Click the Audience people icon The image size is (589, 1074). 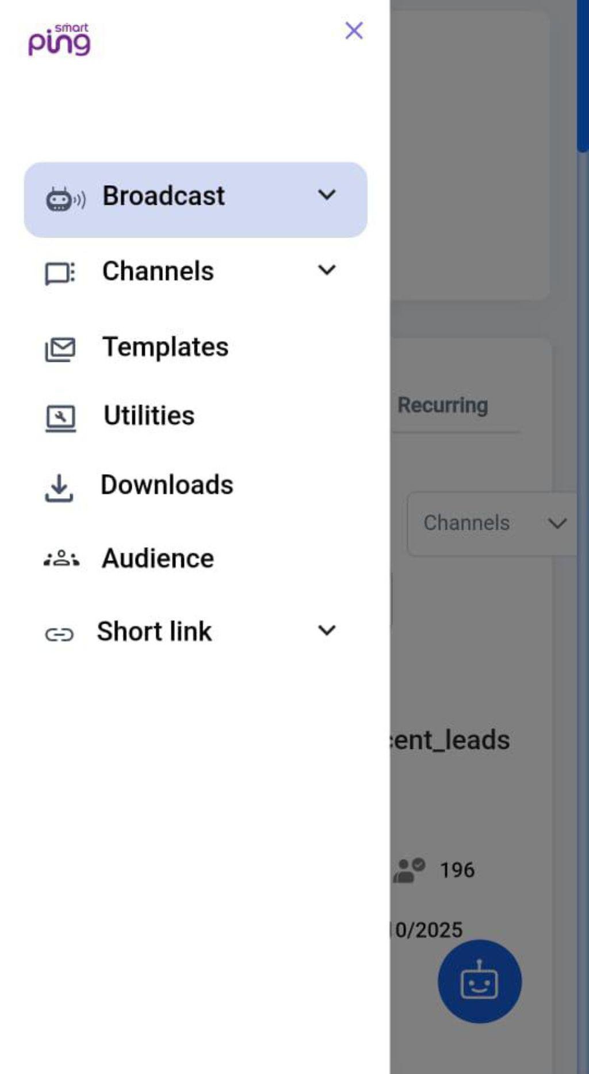click(61, 559)
